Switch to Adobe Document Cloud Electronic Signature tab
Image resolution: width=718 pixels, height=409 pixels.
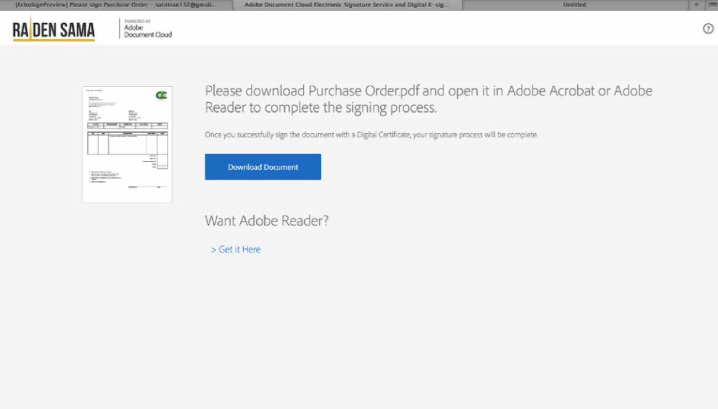click(x=346, y=4)
